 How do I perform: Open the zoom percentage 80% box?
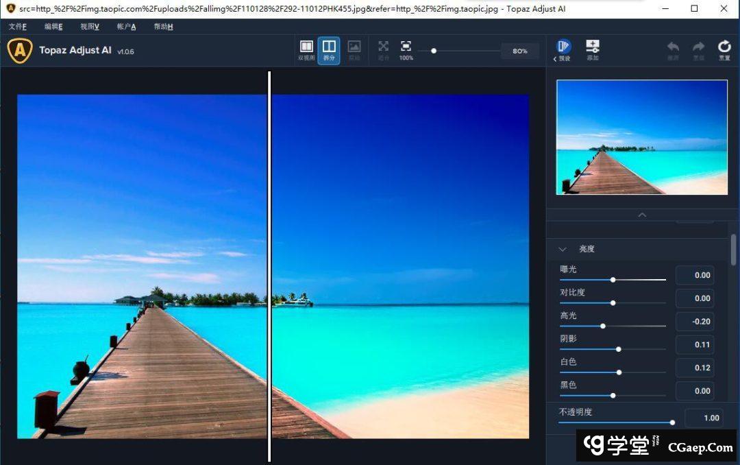pyautogui.click(x=519, y=51)
